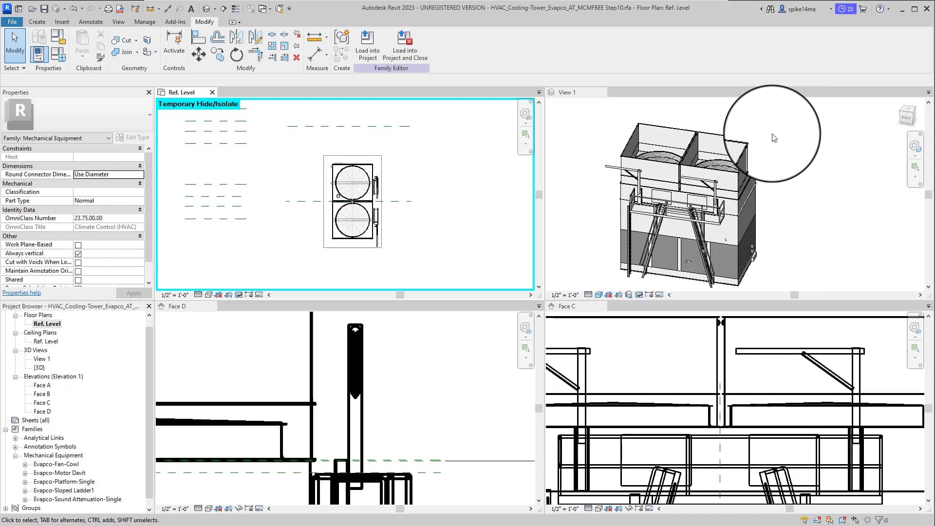
Task: Click the Properties panel vertical scrollbar
Action: tap(149, 207)
